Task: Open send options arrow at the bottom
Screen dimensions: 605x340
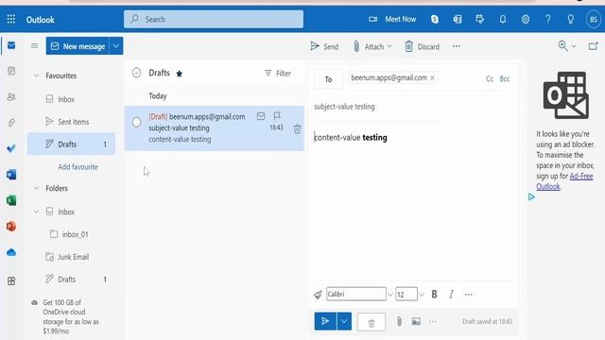Action: 344,321
